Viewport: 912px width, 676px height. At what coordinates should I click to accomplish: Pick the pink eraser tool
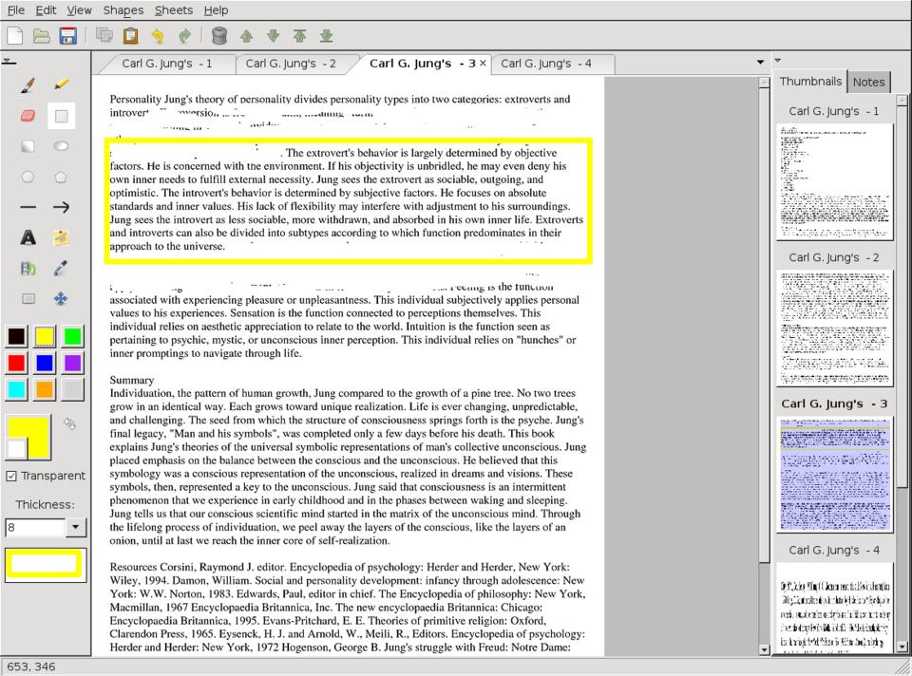coord(28,116)
